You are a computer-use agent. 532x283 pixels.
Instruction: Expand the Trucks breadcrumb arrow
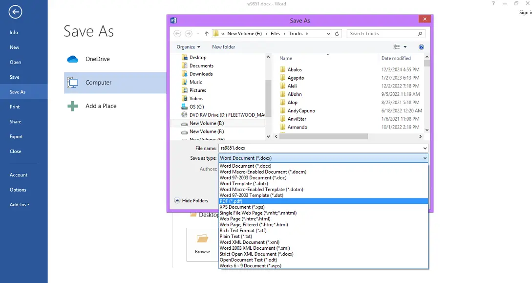coord(307,34)
